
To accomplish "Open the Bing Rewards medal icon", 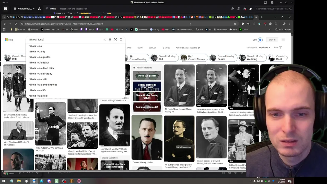I will [x=260, y=40].
